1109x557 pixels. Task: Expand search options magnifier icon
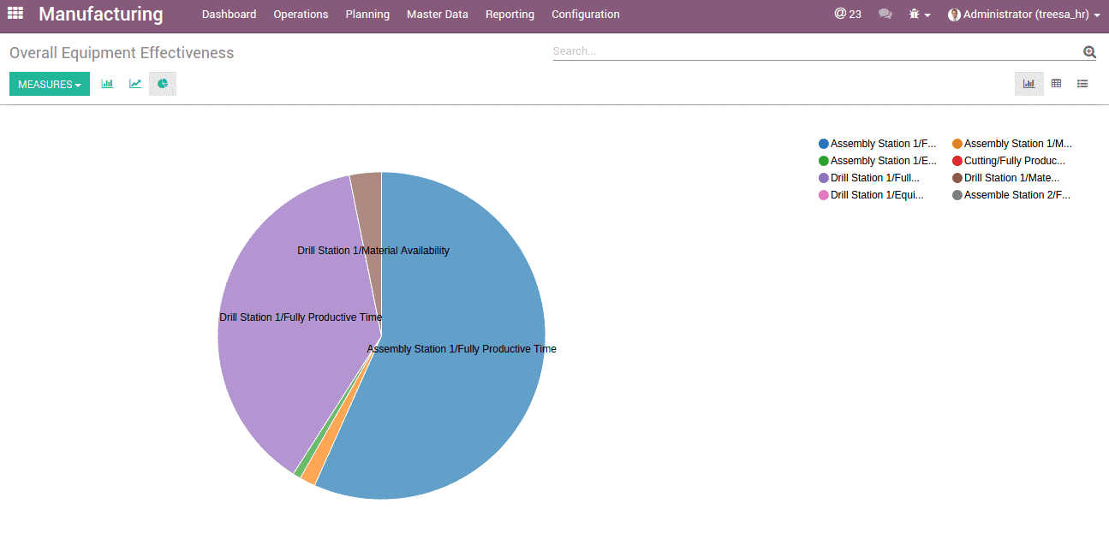click(1089, 52)
